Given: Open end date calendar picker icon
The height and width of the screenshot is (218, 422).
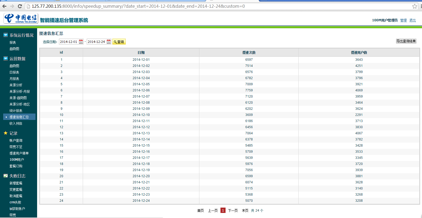Looking at the screenshot, I should 109,42.
